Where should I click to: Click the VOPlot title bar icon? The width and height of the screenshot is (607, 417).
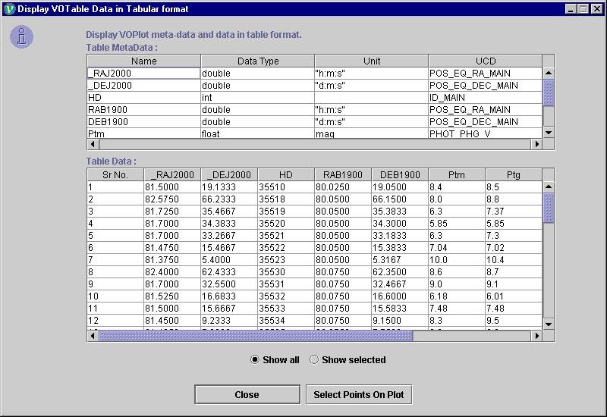click(9, 9)
